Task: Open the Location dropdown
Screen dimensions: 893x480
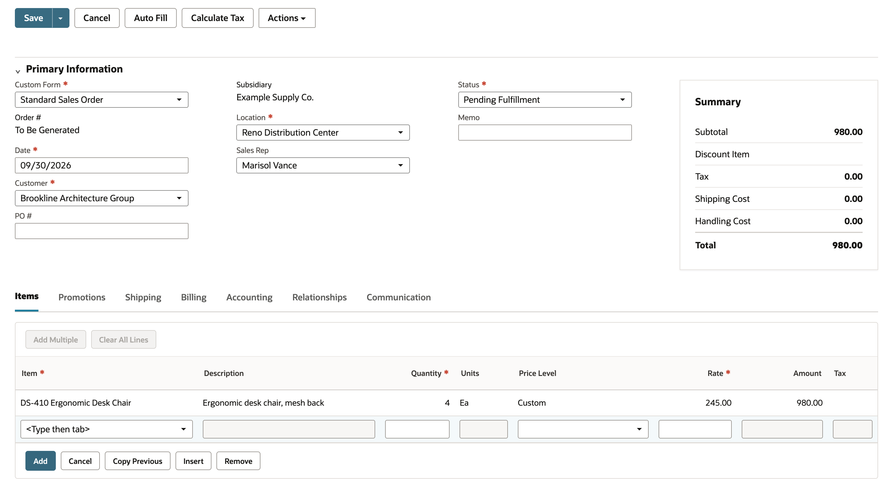Action: pyautogui.click(x=323, y=133)
